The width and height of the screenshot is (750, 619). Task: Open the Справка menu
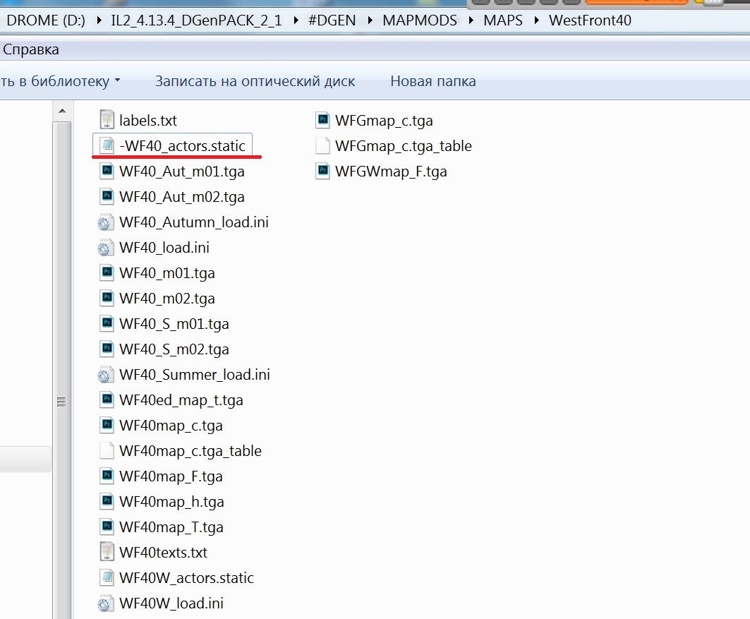coord(30,49)
